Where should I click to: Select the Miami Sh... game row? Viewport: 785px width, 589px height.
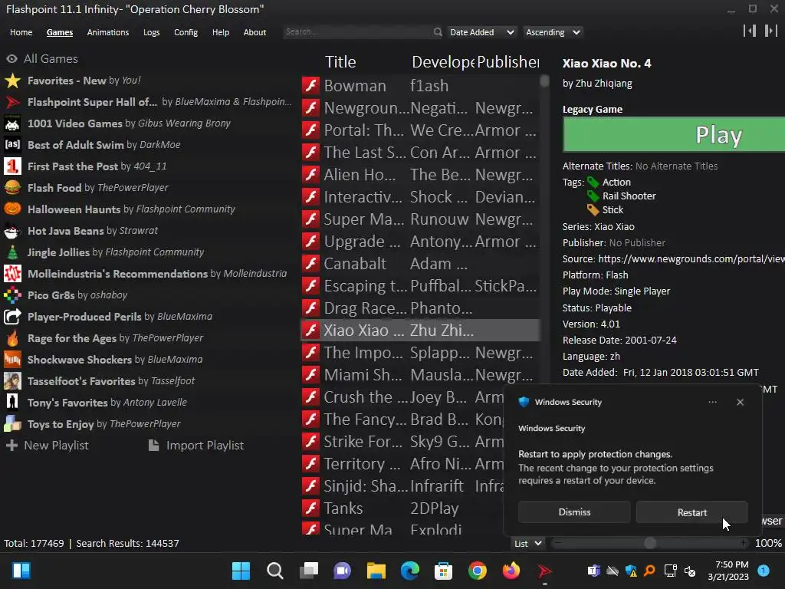coord(421,374)
